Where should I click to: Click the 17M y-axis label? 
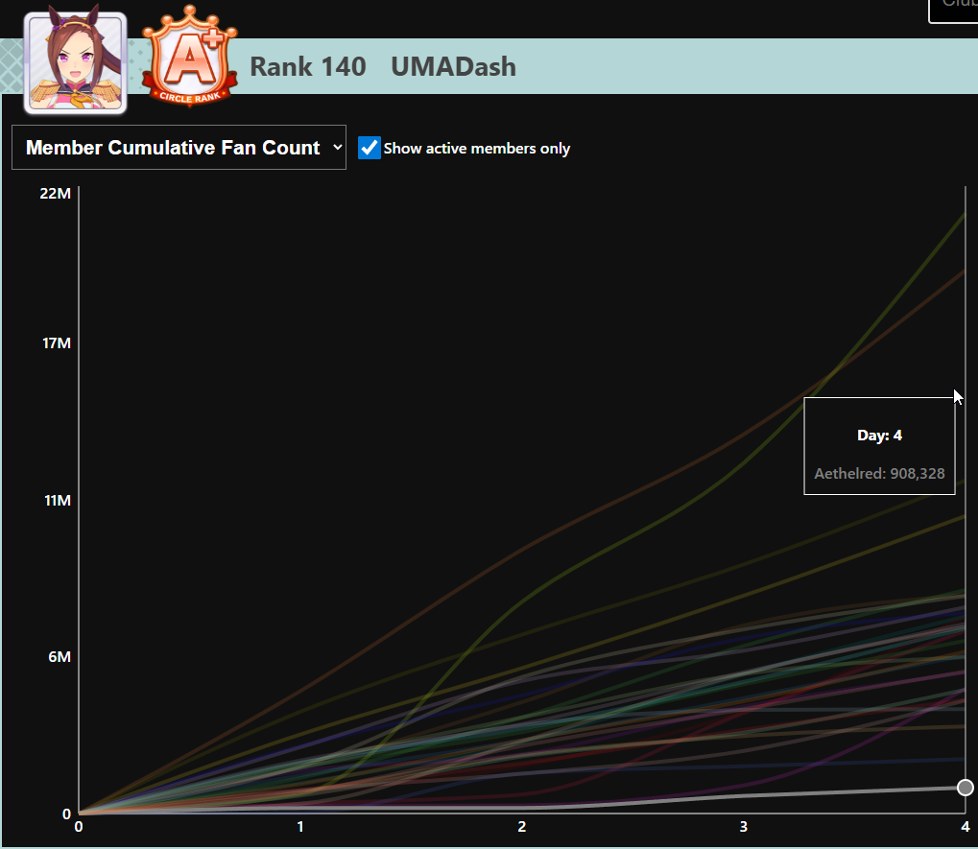tap(56, 342)
